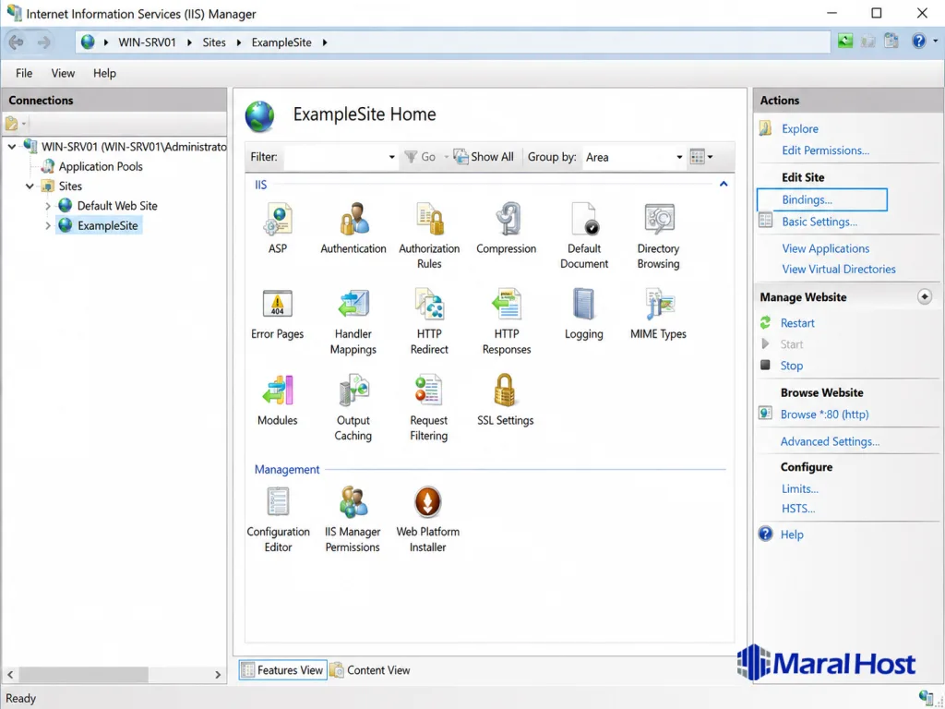The height and width of the screenshot is (709, 945).
Task: Restart the website
Action: 796,322
